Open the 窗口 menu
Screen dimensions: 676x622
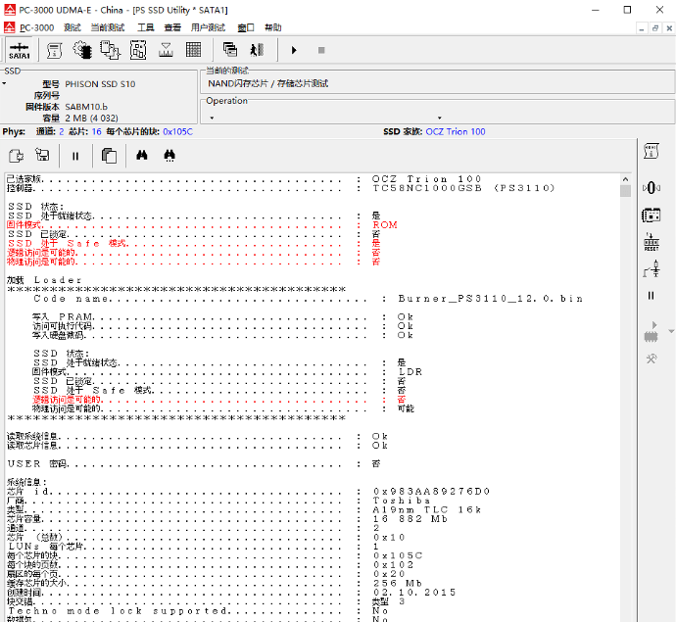(x=246, y=27)
